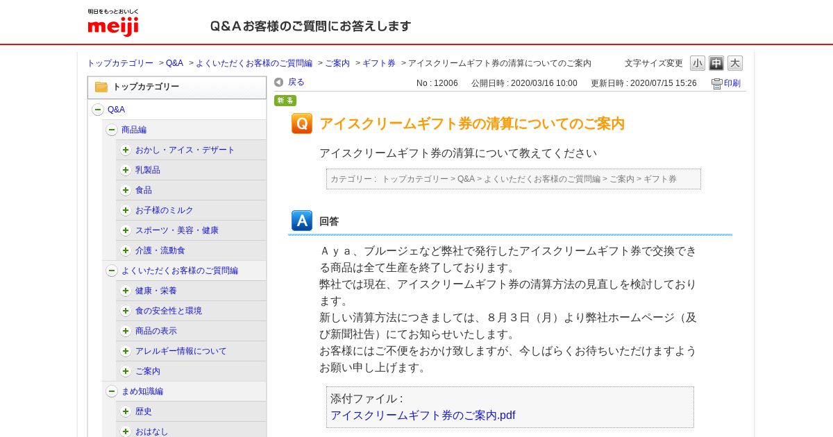Screen dimensions: 833x437
Task: Expand the お子様のミルク node
Action: (x=126, y=210)
